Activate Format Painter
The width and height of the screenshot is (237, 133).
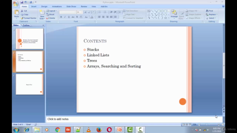pyautogui.click(x=29, y=18)
